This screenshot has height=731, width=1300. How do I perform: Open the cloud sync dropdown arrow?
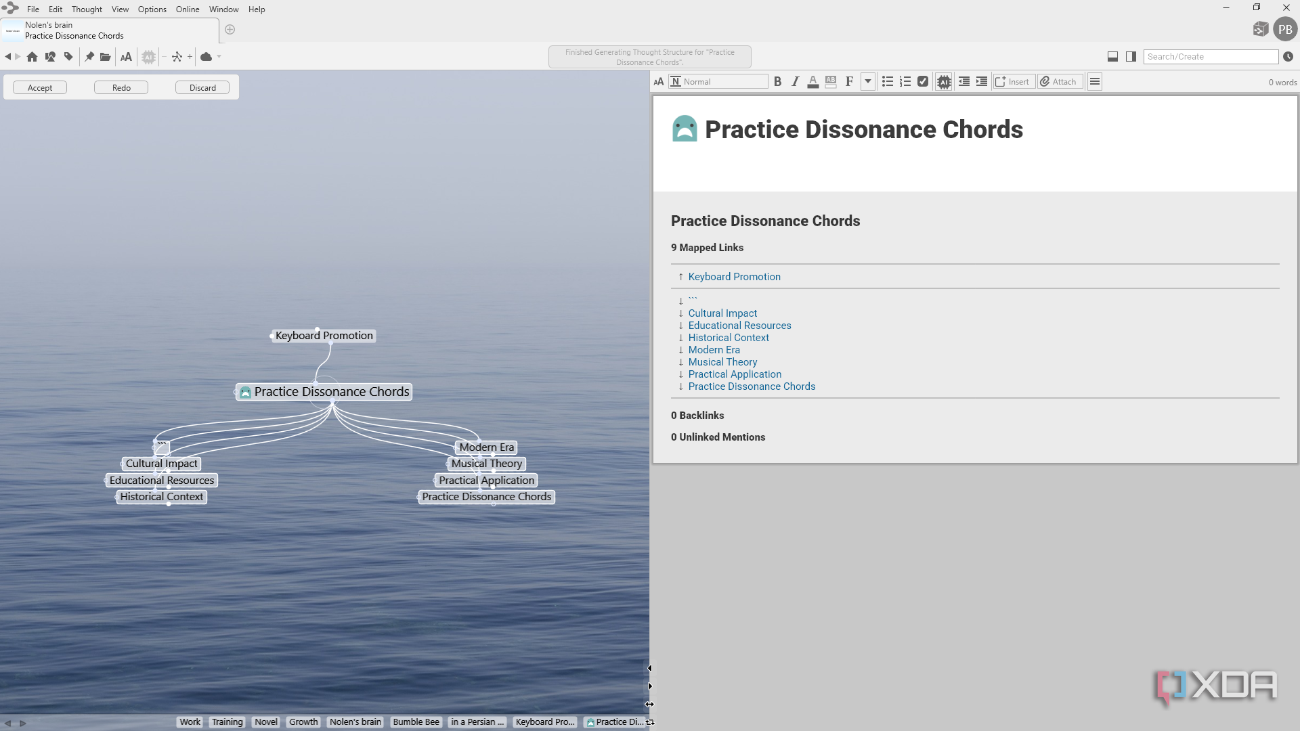pos(219,57)
